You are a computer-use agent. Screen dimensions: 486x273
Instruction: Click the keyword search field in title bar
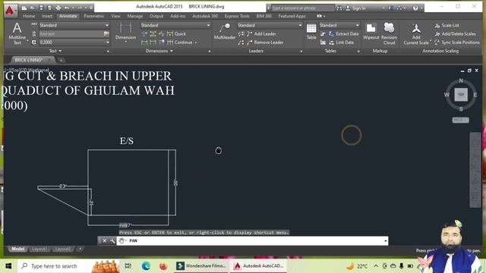302,8
